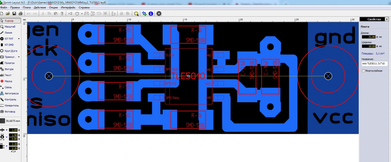Expand the Прямоуг. tool dropdown arrow
This screenshot has height=162, width=391.
[x=19, y=57]
